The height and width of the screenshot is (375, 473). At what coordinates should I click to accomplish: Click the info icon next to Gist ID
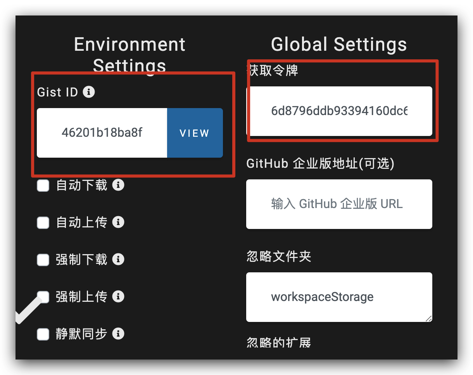[x=90, y=92]
